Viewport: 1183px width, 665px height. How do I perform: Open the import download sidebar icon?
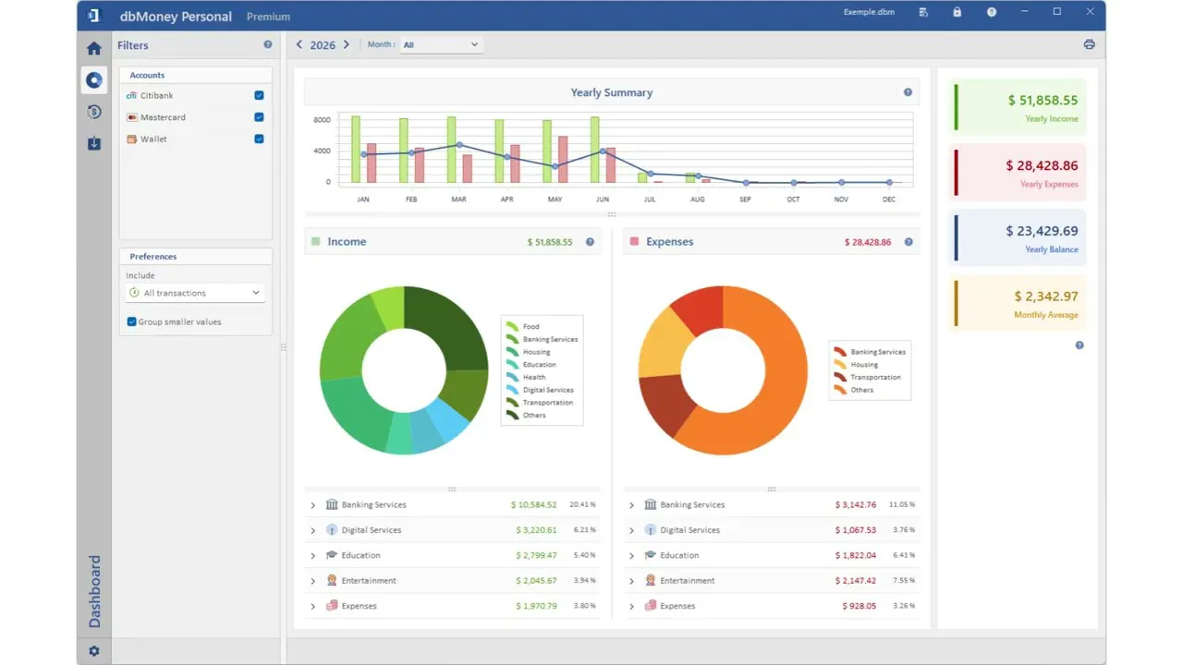click(93, 143)
